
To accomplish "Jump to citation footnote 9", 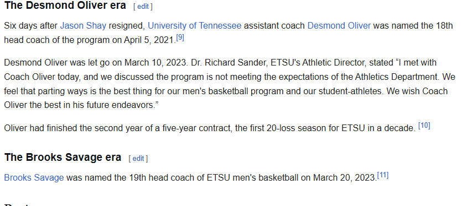I will coord(180,38).
